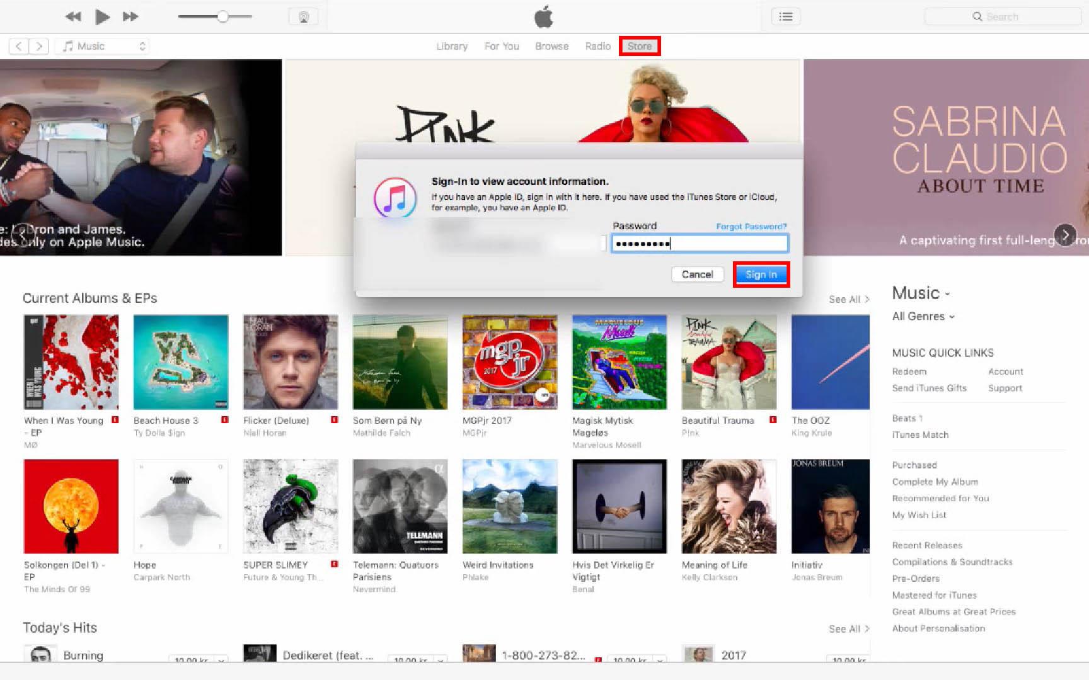Click the Forward navigation arrow
The height and width of the screenshot is (680, 1089).
pos(39,46)
